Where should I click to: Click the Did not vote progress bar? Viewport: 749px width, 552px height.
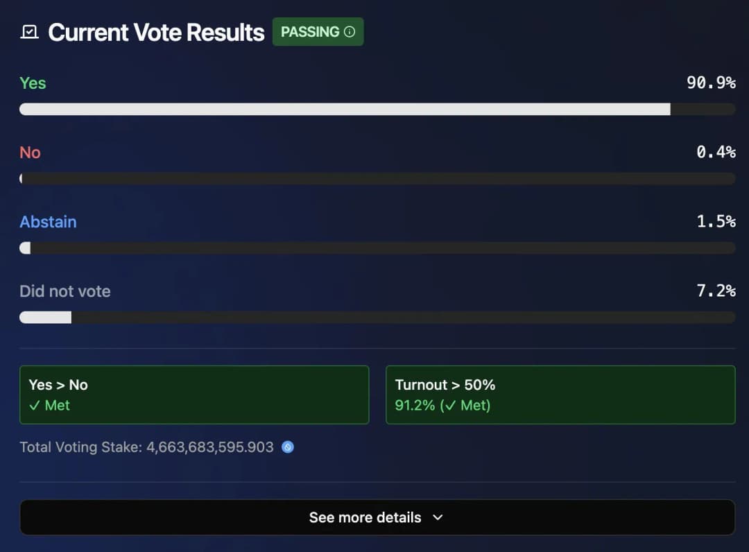tap(377, 317)
